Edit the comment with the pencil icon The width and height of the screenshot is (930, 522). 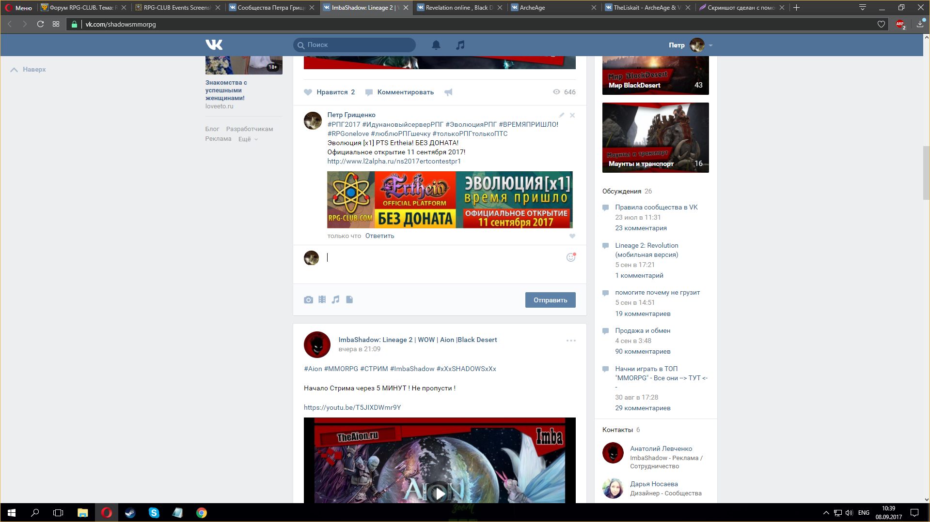click(x=561, y=115)
